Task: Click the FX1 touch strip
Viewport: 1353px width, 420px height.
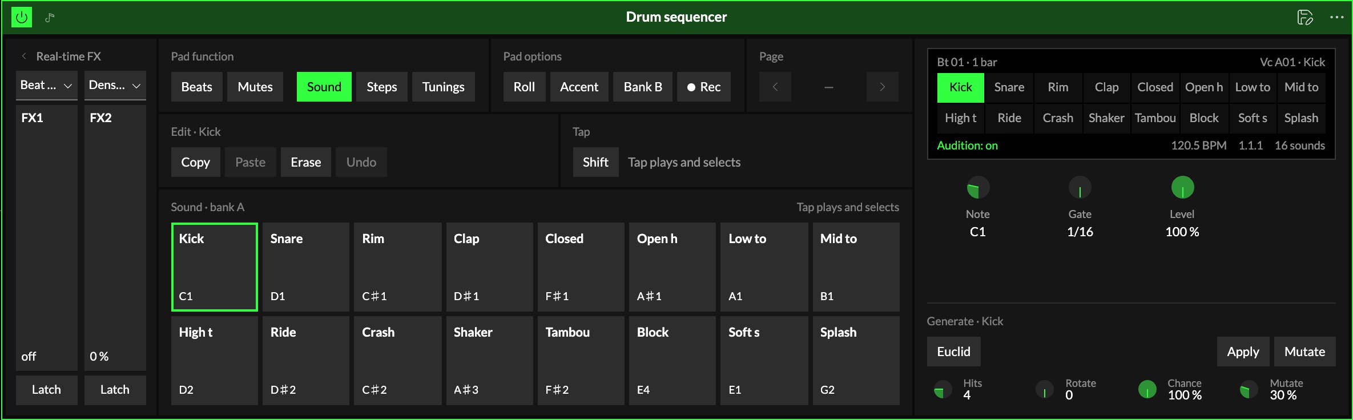Action: [x=46, y=237]
